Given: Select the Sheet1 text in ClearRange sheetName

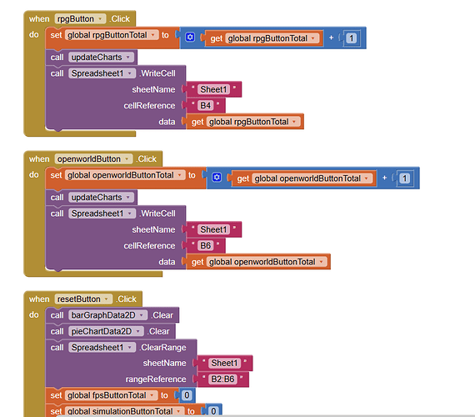Looking at the screenshot, I should click(224, 363).
